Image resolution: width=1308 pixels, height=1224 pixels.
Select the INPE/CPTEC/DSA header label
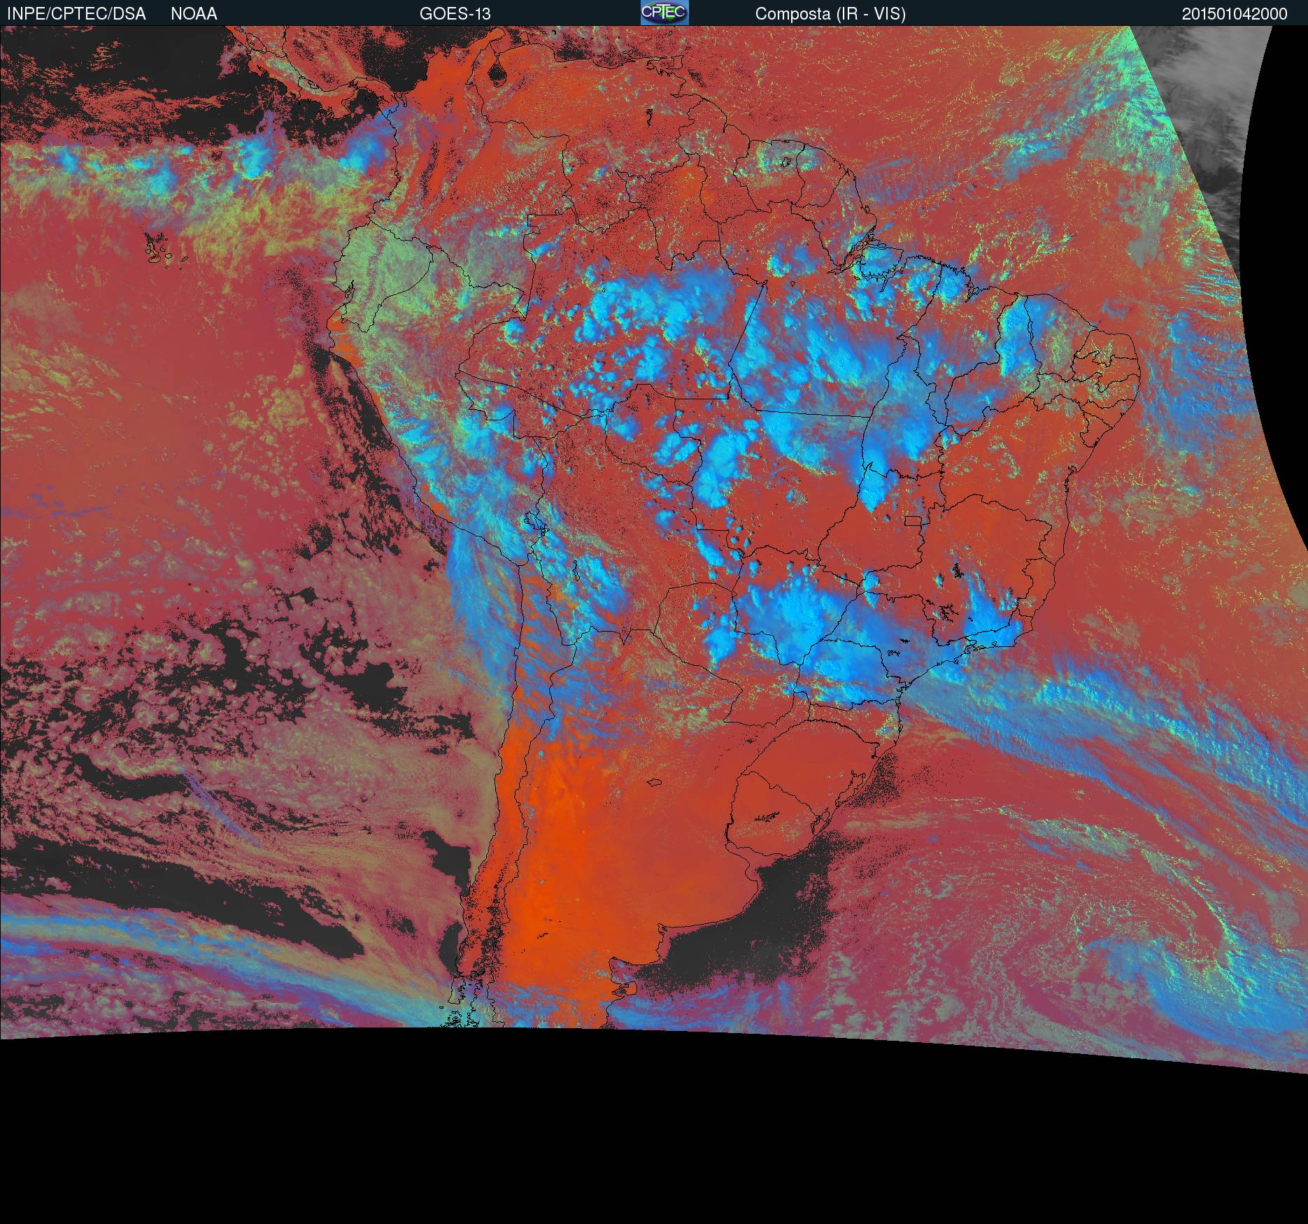pos(76,13)
